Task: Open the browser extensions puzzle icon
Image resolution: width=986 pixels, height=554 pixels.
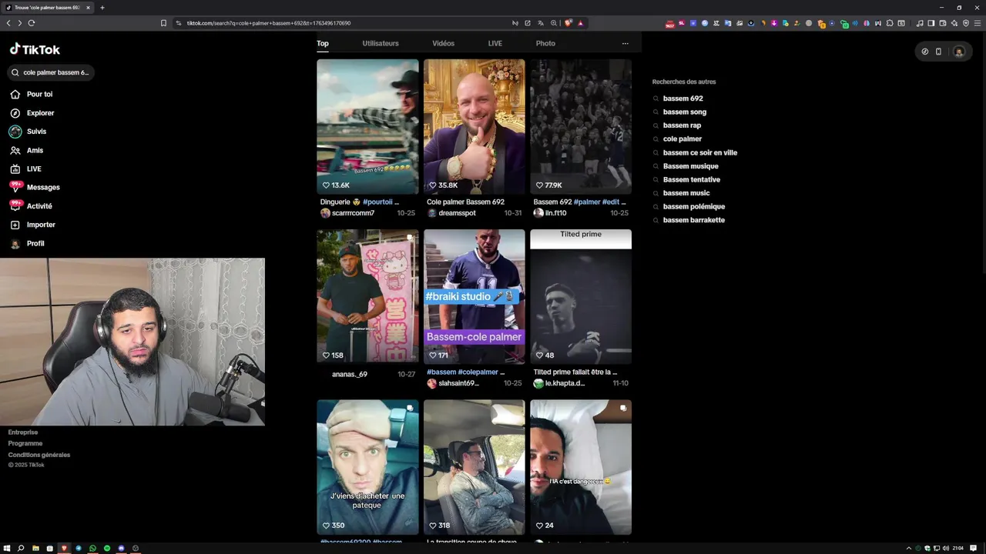Action: tap(890, 23)
